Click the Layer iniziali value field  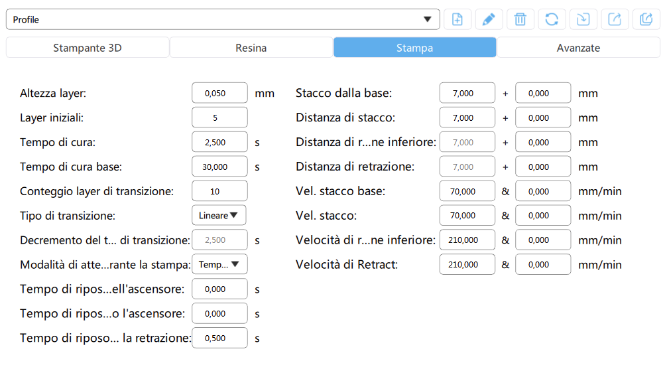219,118
